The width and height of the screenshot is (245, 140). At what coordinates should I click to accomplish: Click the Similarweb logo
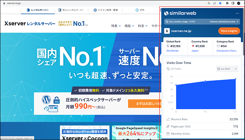pos(180,13)
